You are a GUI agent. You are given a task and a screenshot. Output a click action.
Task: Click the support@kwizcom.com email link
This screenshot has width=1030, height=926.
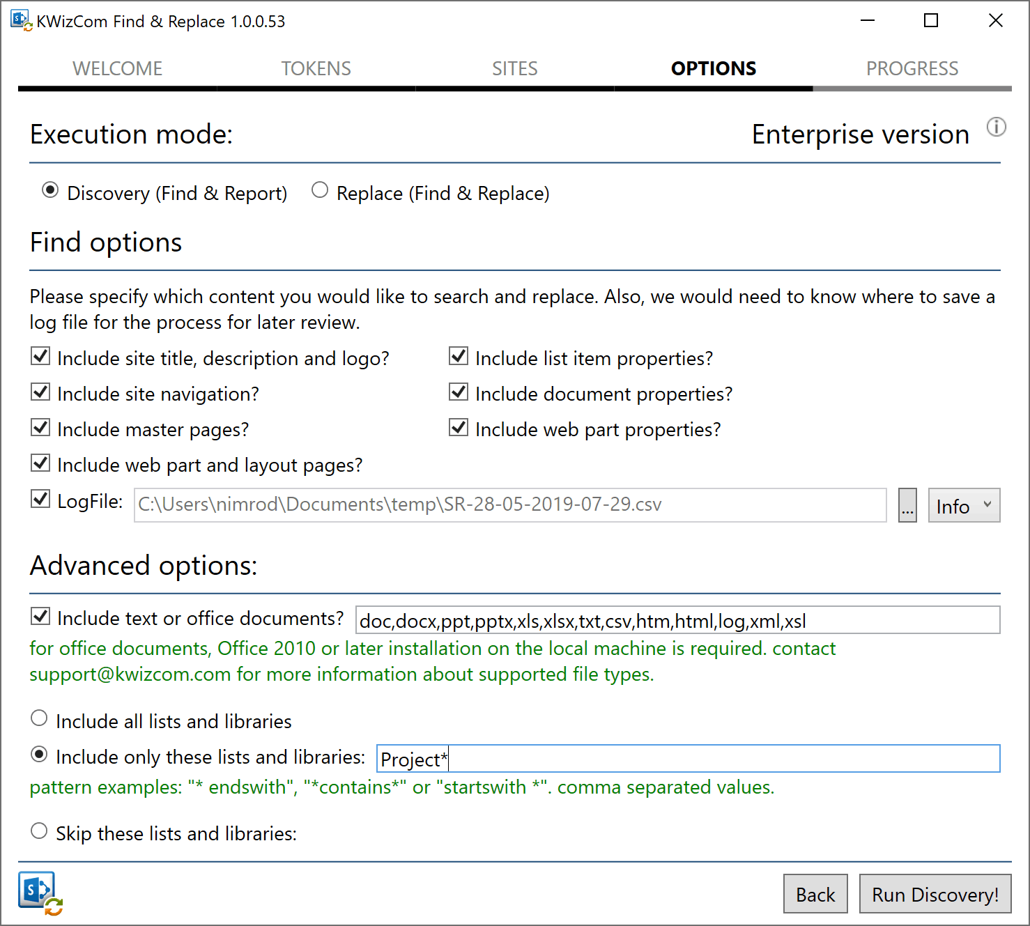(x=129, y=674)
